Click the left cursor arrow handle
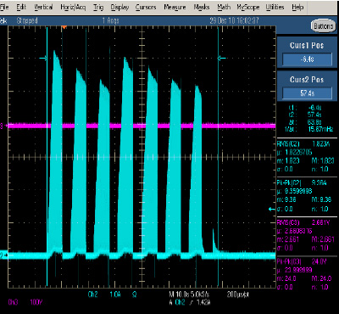 coord(42,59)
